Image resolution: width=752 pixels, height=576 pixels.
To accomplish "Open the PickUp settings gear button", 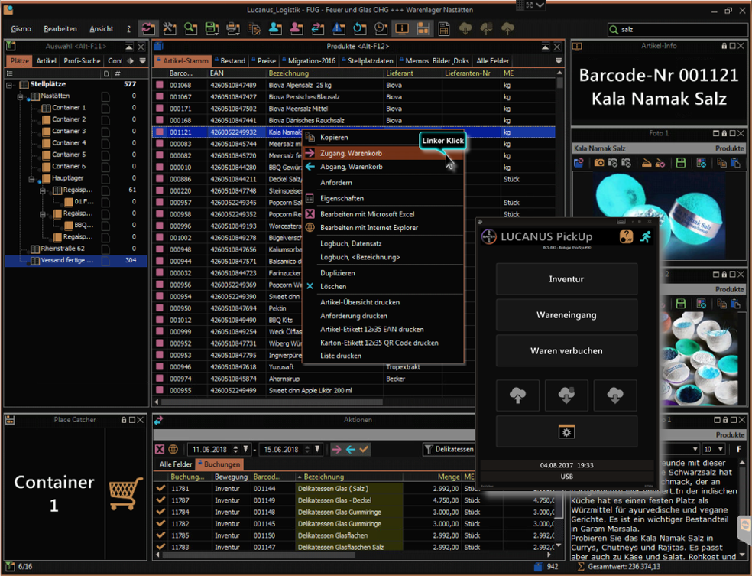I will click(566, 432).
